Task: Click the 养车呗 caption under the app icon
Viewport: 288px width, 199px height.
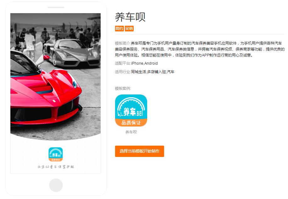Action: point(131,132)
